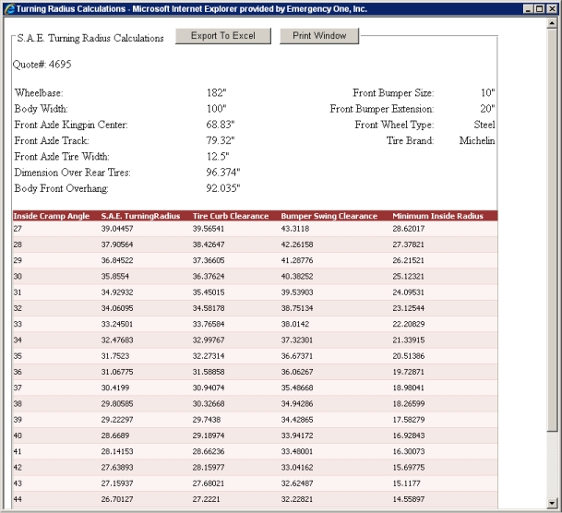Click the Minimum Inside Radius column header
The image size is (562, 513).
pyautogui.click(x=437, y=216)
